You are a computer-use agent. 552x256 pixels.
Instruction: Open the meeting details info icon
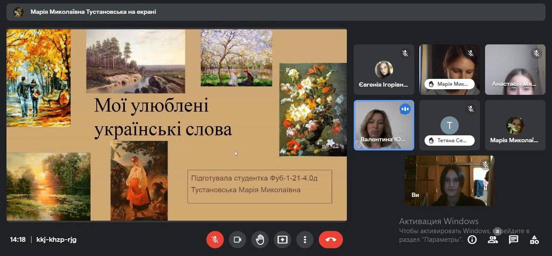click(x=472, y=240)
